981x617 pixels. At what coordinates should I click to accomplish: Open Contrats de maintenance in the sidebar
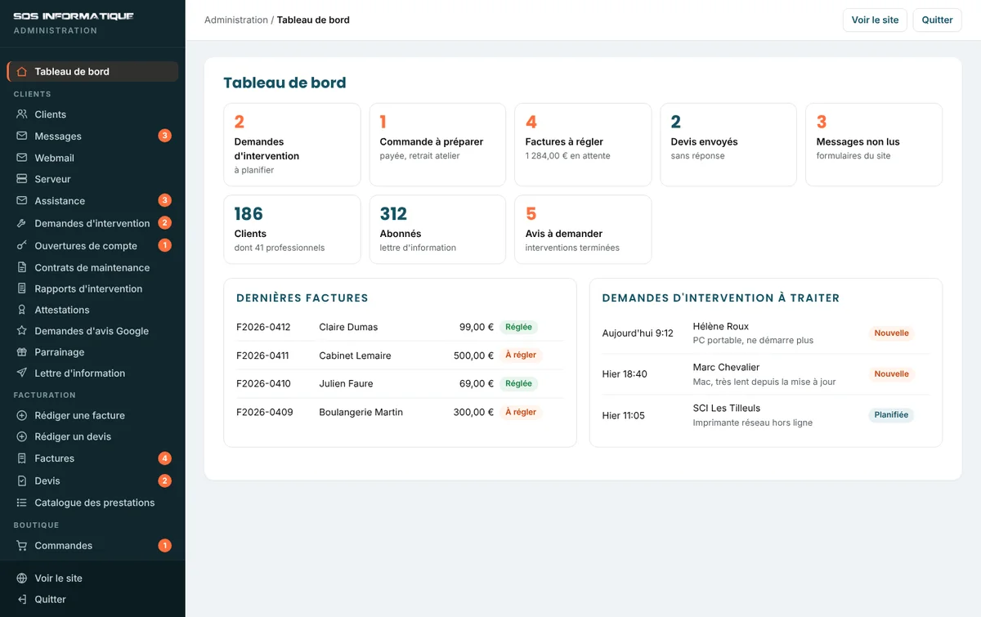92,267
